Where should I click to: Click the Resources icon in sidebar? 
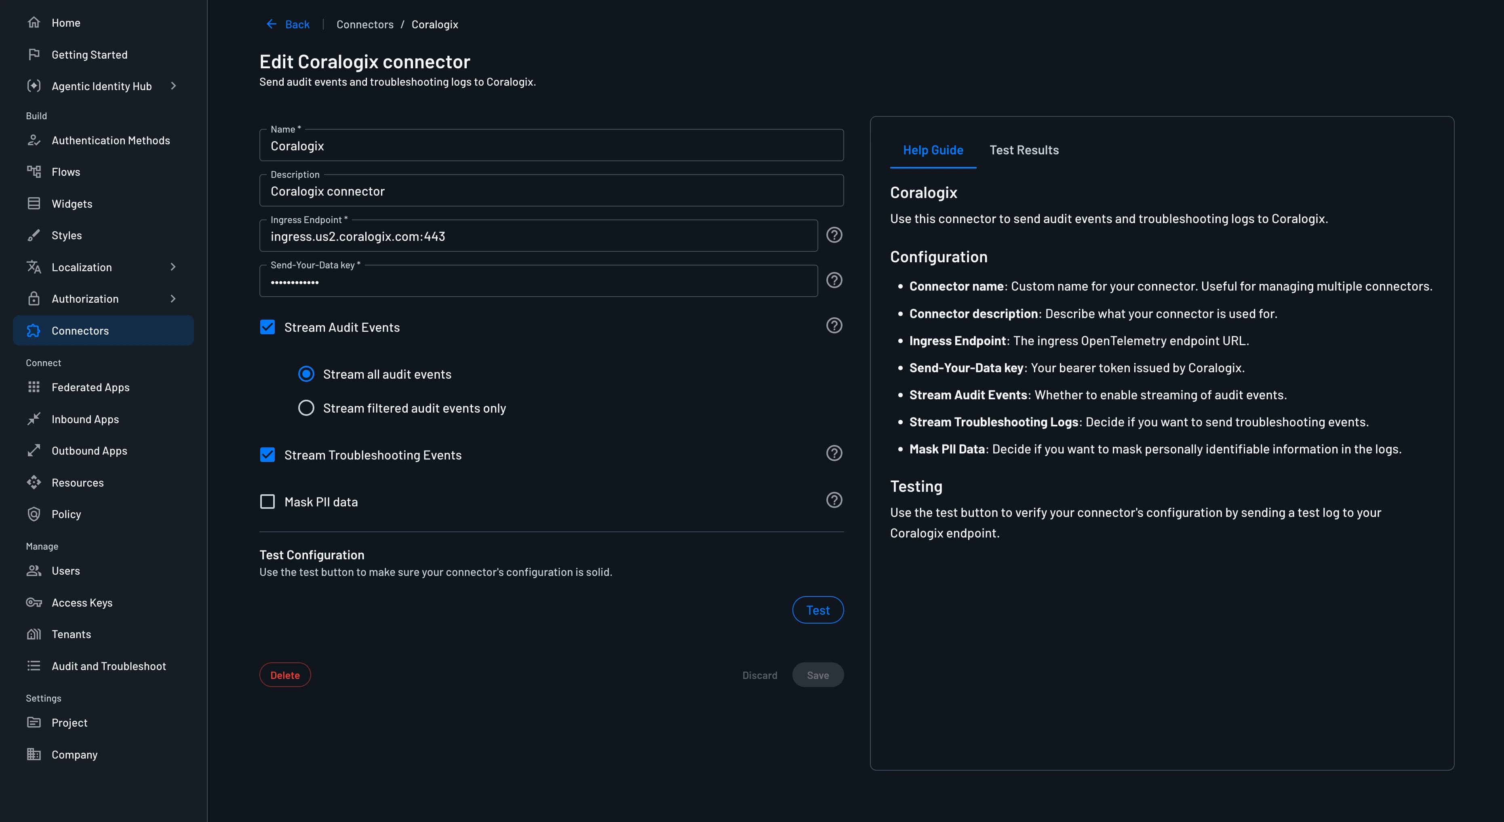(x=34, y=482)
